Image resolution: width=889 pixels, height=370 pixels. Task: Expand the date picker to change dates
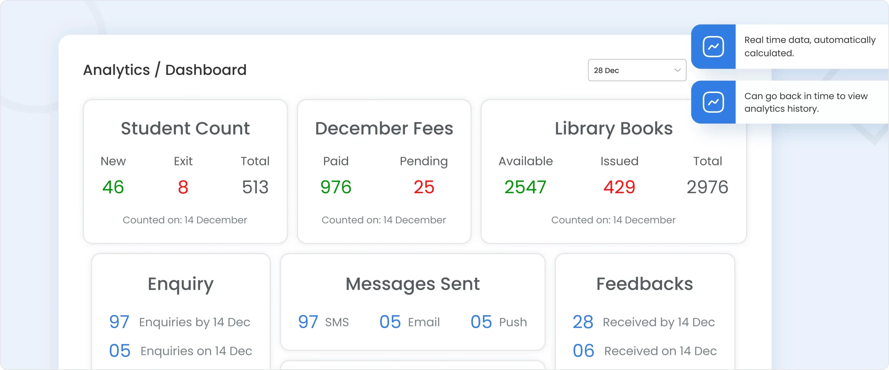coord(637,70)
